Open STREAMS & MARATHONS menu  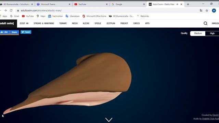[44, 24]
